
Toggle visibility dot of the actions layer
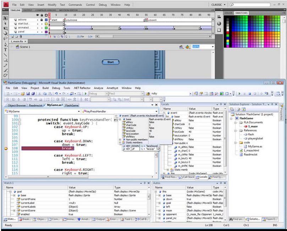(38, 20)
